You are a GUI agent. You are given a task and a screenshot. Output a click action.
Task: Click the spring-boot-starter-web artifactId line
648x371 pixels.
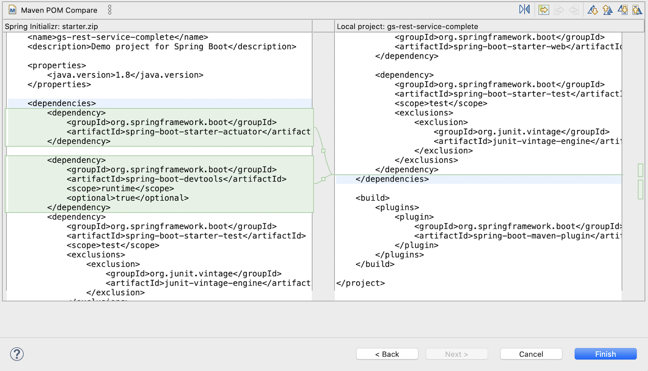tap(508, 47)
